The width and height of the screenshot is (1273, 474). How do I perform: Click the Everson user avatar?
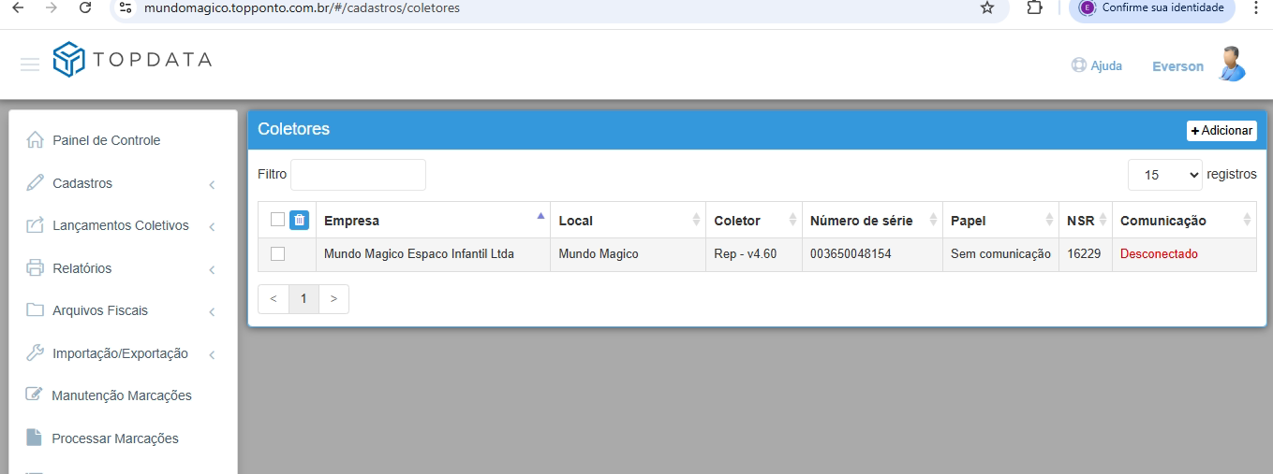(1232, 65)
